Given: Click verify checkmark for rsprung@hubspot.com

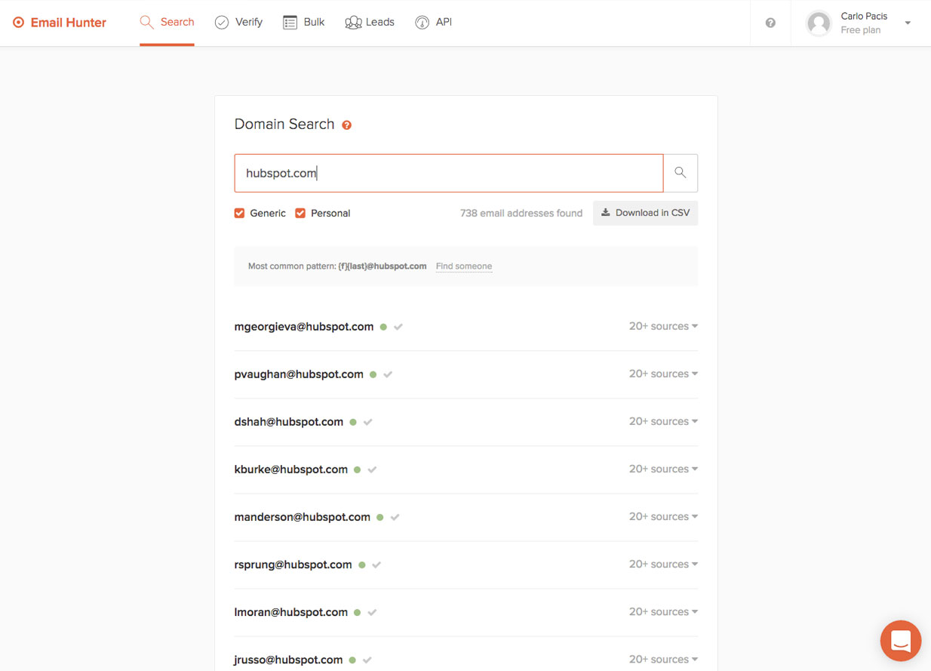Looking at the screenshot, I should pos(376,565).
